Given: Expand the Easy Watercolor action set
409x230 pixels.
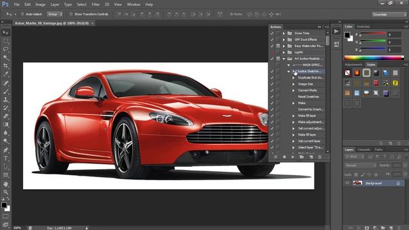Looking at the screenshot, I should click(x=284, y=46).
